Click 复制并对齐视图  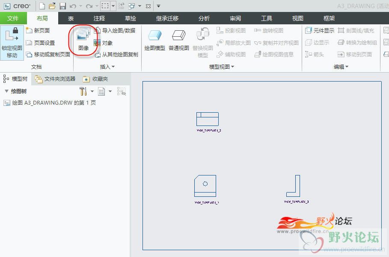click(276, 43)
